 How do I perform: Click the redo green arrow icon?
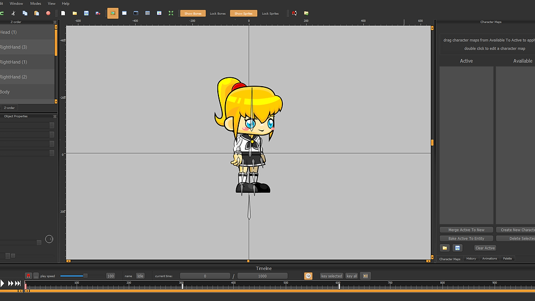point(2,13)
